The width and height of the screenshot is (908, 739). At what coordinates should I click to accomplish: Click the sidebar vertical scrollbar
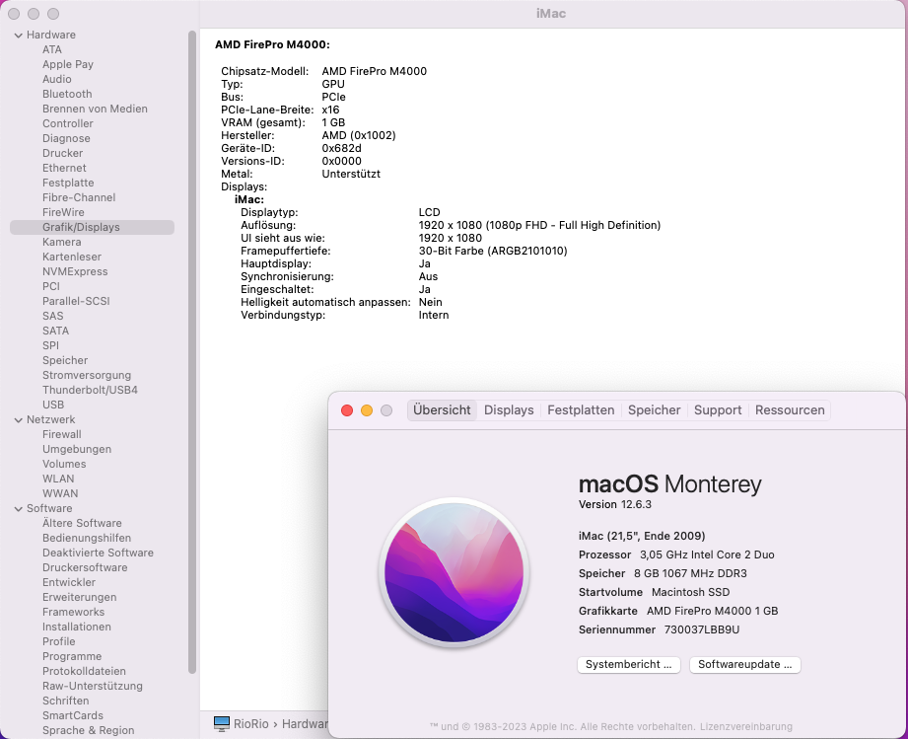pos(192,352)
